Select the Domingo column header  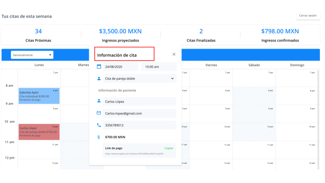pyautogui.click(x=297, y=65)
